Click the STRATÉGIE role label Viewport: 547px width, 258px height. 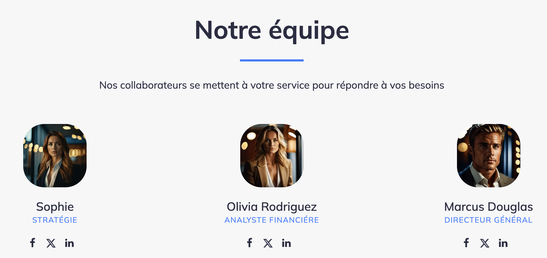pyautogui.click(x=55, y=220)
